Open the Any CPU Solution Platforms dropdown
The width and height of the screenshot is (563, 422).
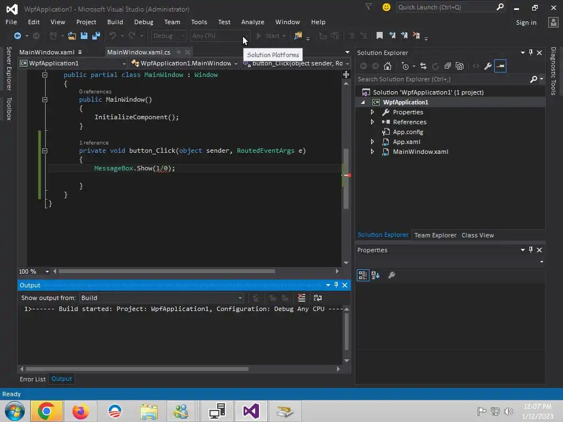[220, 36]
